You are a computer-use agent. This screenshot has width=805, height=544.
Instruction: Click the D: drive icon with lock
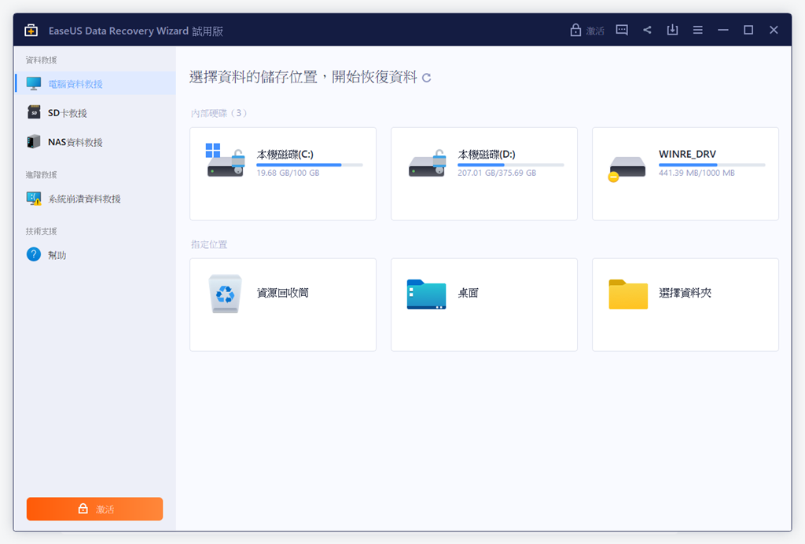click(x=427, y=163)
